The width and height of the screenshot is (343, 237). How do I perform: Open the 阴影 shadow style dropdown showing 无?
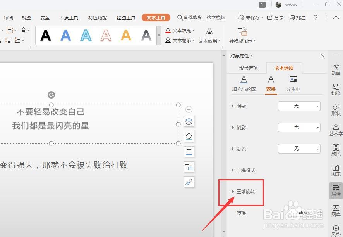(x=299, y=106)
